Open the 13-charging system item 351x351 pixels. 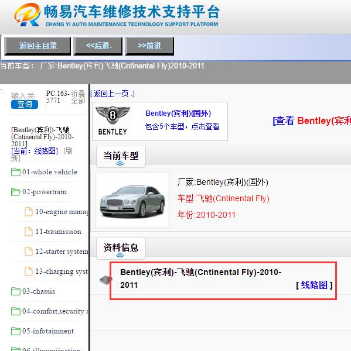[x=62, y=271]
